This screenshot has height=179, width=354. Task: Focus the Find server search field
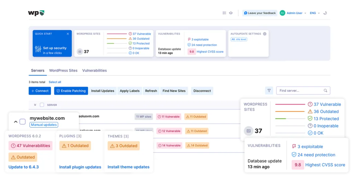point(303,90)
